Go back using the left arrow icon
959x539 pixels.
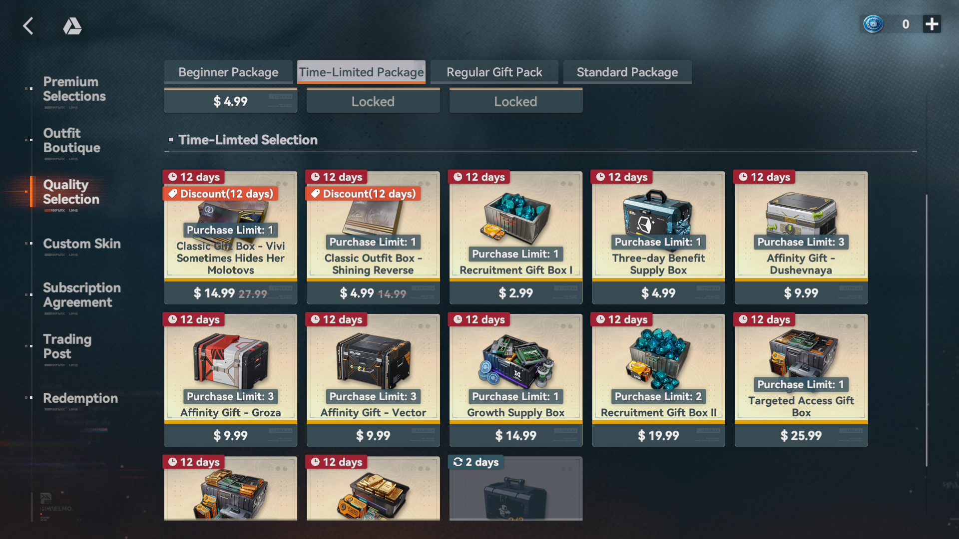pos(28,26)
